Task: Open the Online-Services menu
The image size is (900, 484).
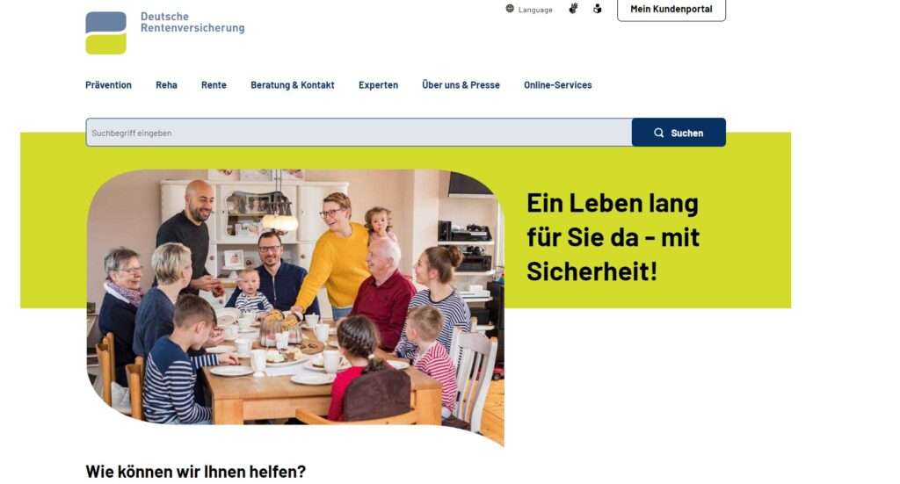Action: pos(557,85)
